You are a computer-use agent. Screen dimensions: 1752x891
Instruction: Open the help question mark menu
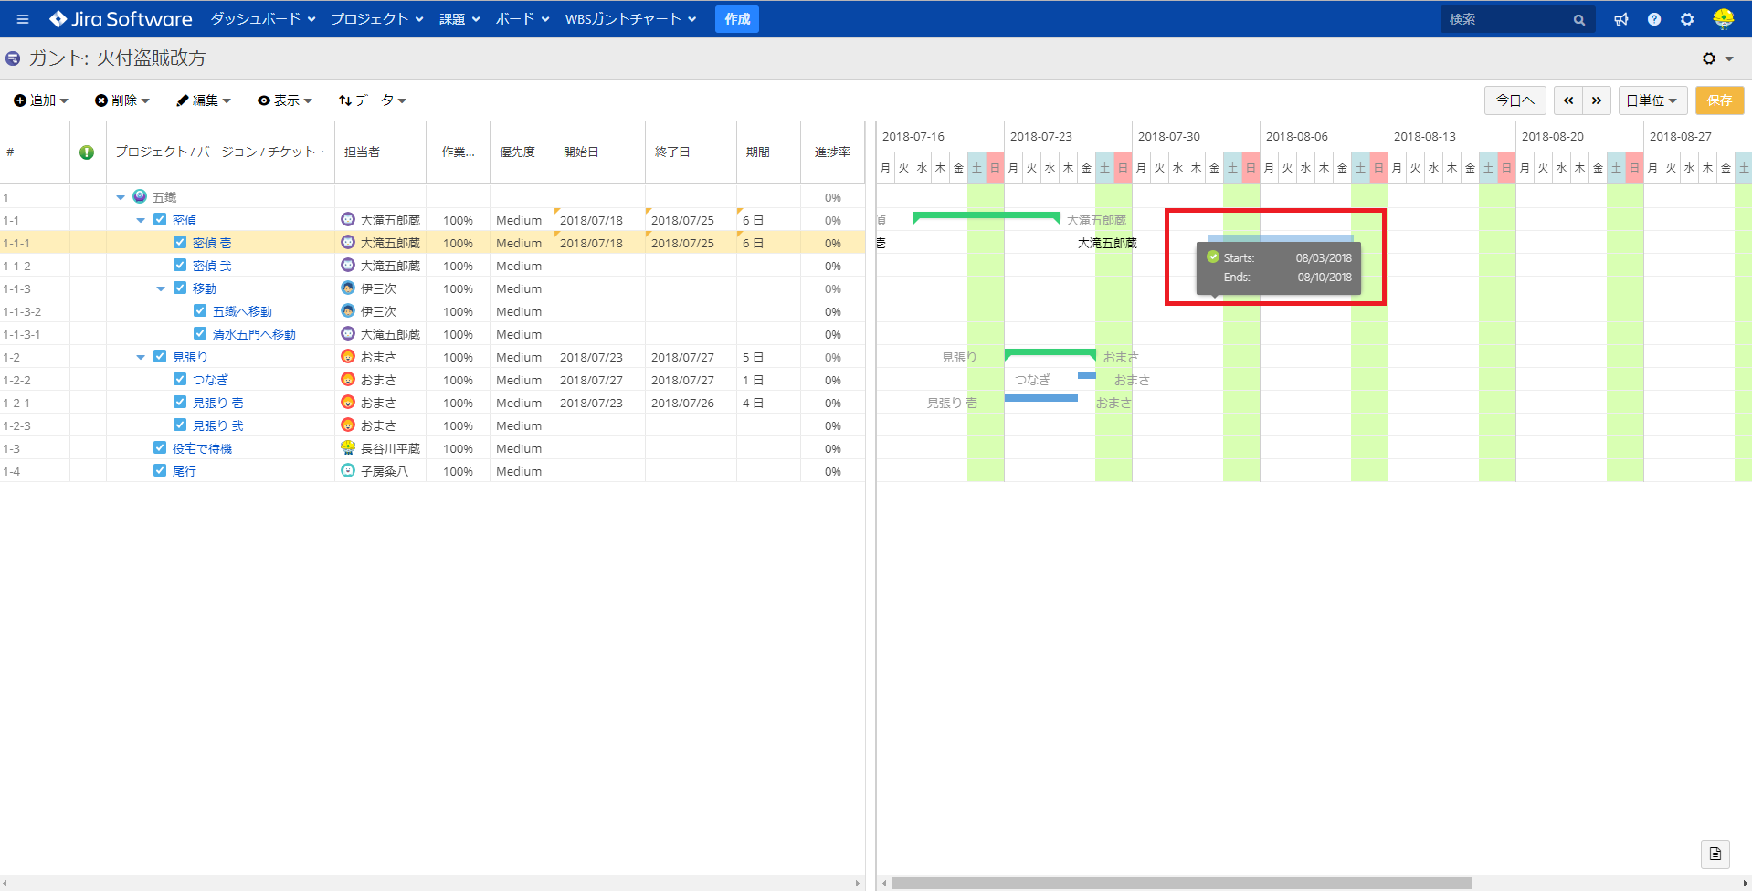[1654, 19]
